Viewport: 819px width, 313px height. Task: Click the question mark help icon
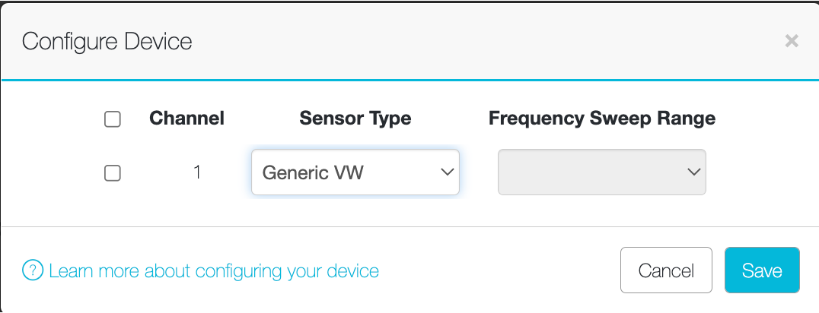tap(33, 270)
